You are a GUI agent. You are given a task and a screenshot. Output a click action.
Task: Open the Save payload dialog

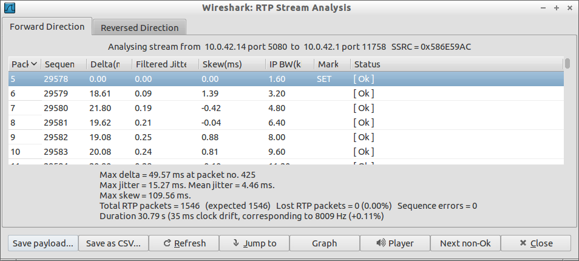pyautogui.click(x=43, y=243)
